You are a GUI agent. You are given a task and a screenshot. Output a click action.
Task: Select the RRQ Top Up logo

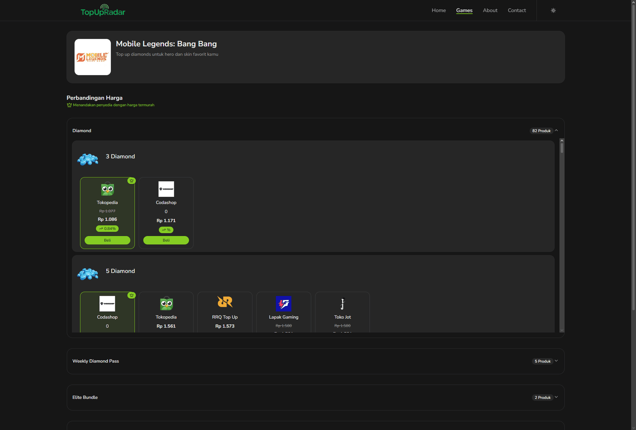coord(225,302)
